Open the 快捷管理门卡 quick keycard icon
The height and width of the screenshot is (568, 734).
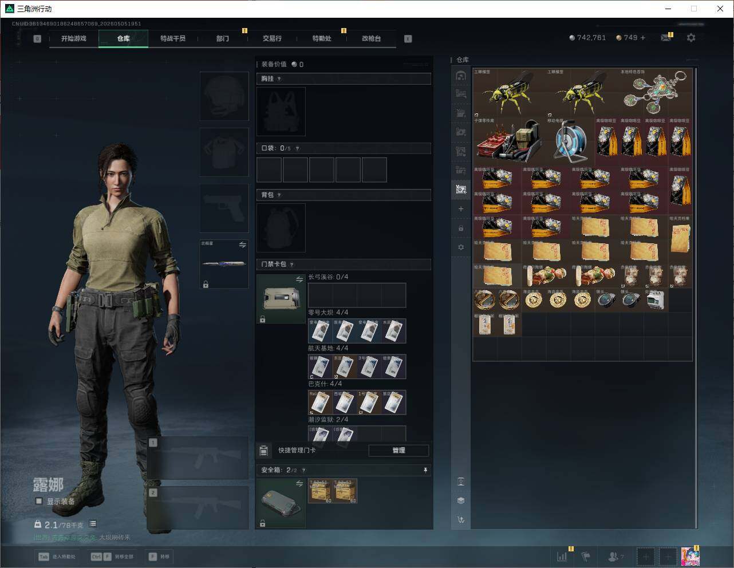click(x=263, y=451)
